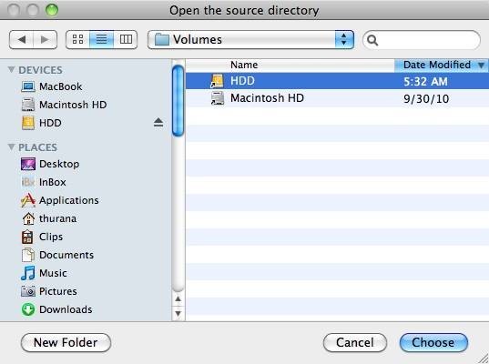
Task: Go forward using the right arrow button
Action: pyautogui.click(x=46, y=39)
